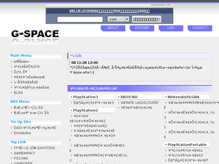Open the PlayStationPortable link ending in 2
This screenshot has height=164, width=219.
tap(186, 155)
